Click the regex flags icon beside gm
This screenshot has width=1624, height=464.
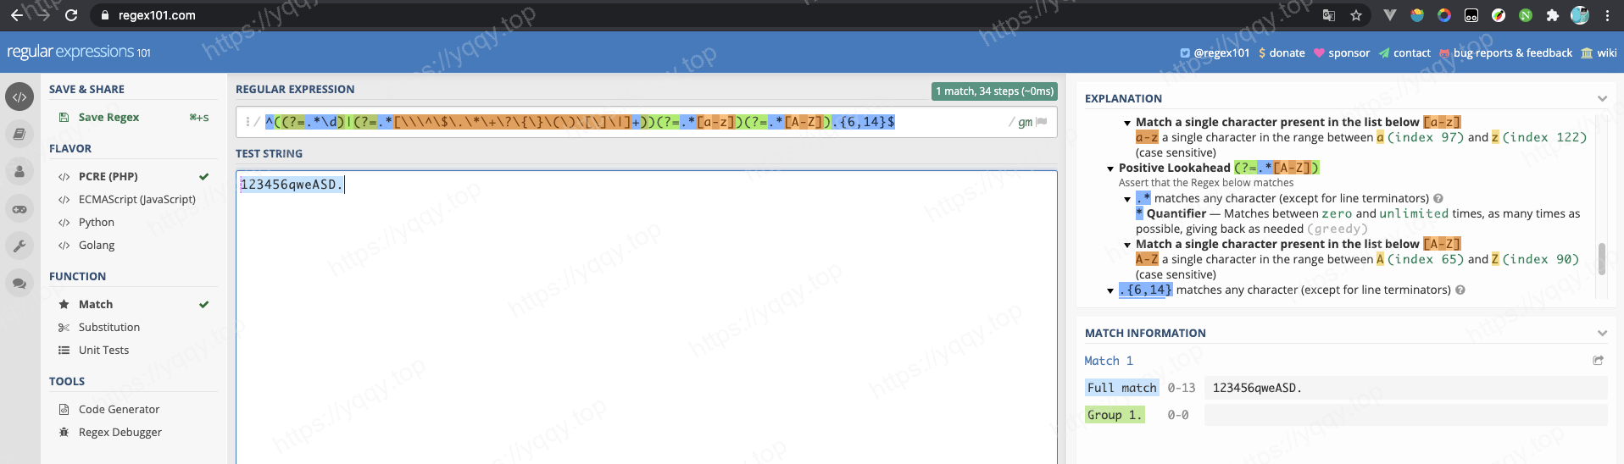click(1042, 122)
